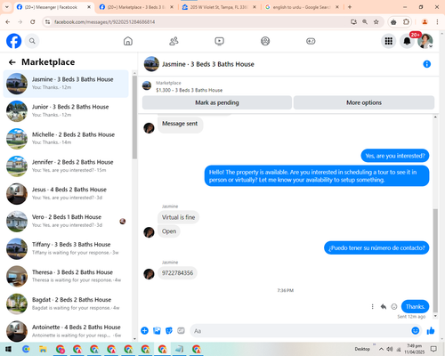Open File Explorer from taskbar
Viewport: 445px width, 356px height.
43,349
